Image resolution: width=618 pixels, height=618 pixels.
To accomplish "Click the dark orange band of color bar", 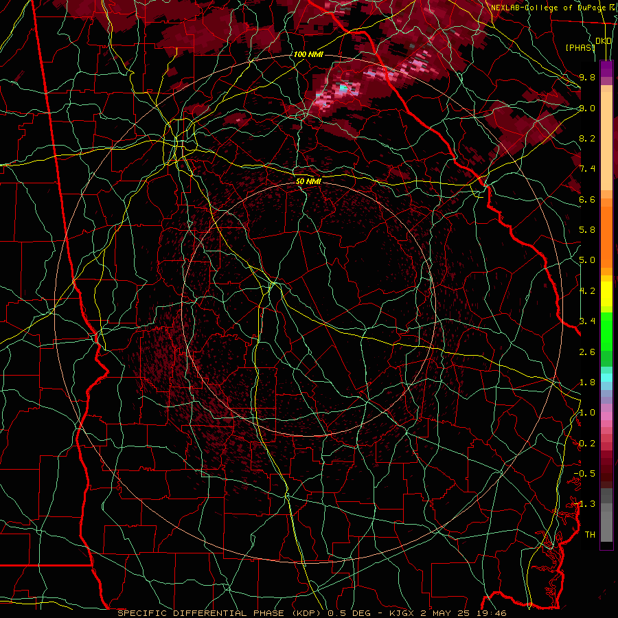I will (606, 236).
